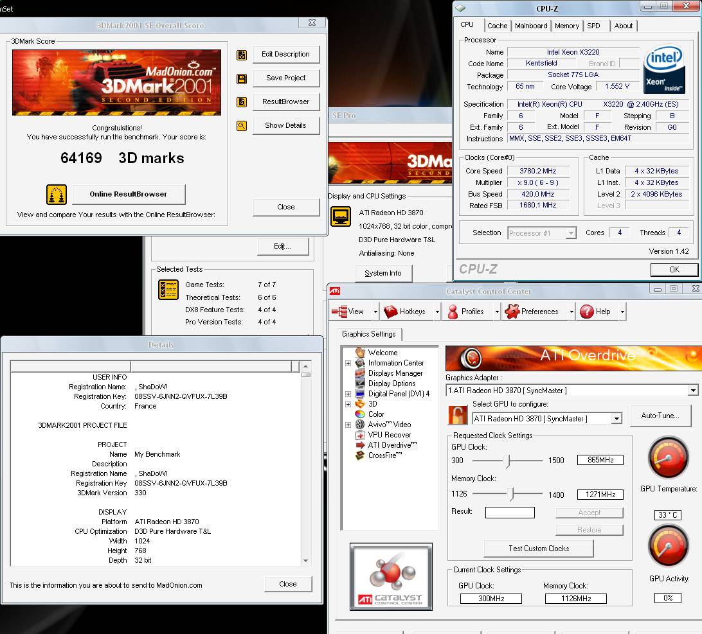The height and width of the screenshot is (634, 702).
Task: Click the Result input field in Overdrive
Action: 510,513
